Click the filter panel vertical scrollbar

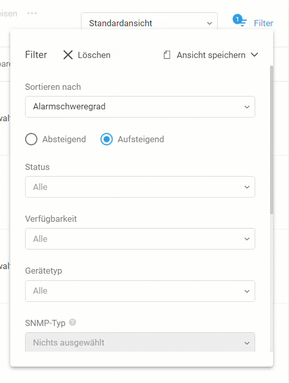[272, 140]
